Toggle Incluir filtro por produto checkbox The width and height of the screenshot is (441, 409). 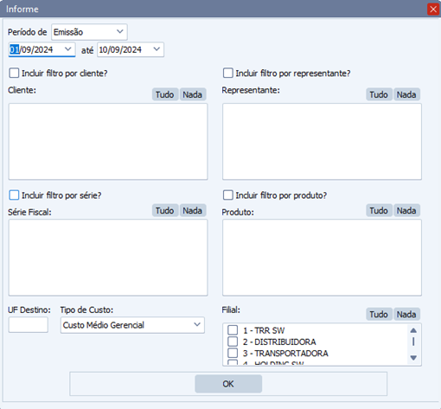[227, 195]
